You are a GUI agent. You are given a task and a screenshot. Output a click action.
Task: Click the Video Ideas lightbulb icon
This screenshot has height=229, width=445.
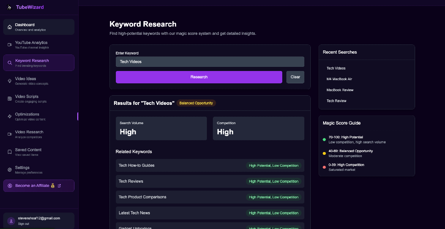10,81
